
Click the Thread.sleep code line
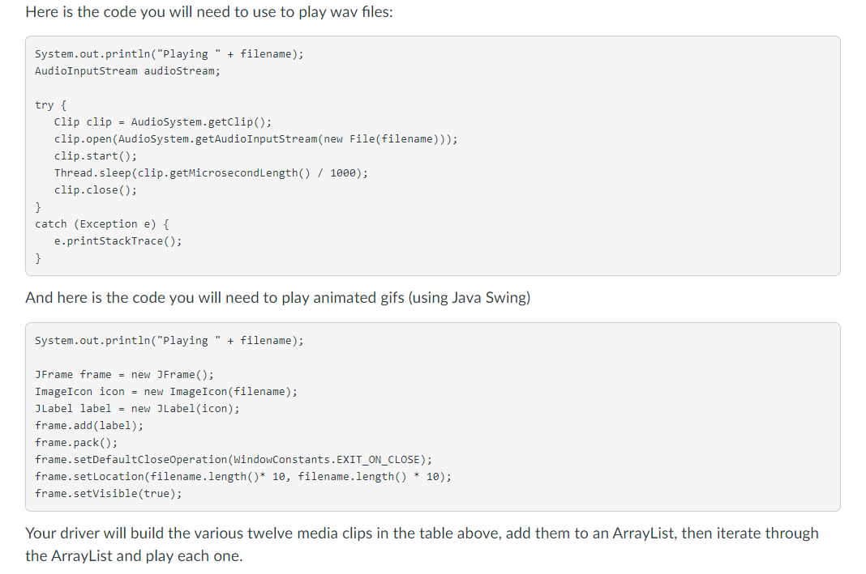(211, 173)
